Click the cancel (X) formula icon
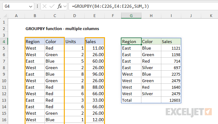The image size is (218, 124). click(45, 6)
